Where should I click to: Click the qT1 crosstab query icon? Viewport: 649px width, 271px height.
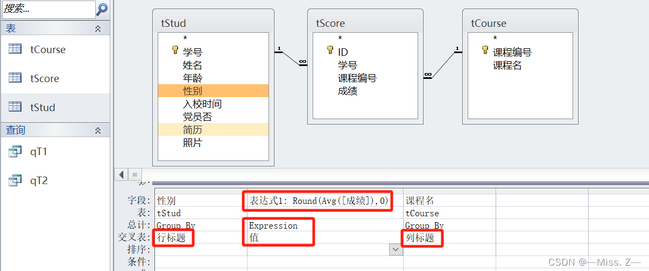click(15, 152)
